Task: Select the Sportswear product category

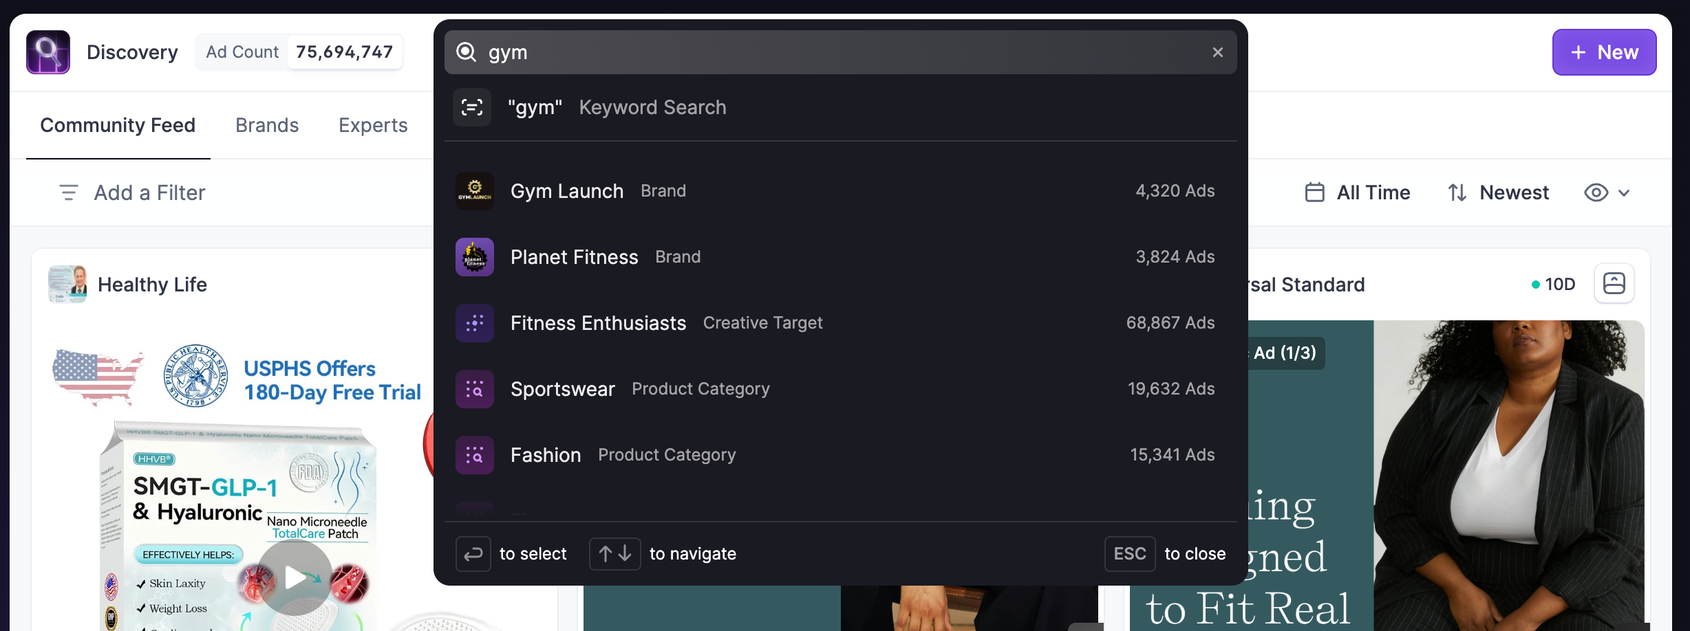Action: [x=841, y=389]
